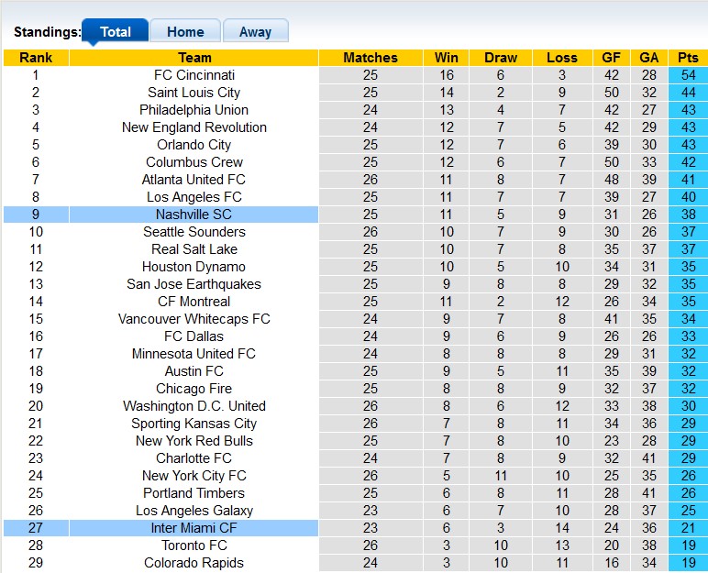Image resolution: width=708 pixels, height=573 pixels.
Task: Click the Rank column header
Action: pyautogui.click(x=36, y=58)
